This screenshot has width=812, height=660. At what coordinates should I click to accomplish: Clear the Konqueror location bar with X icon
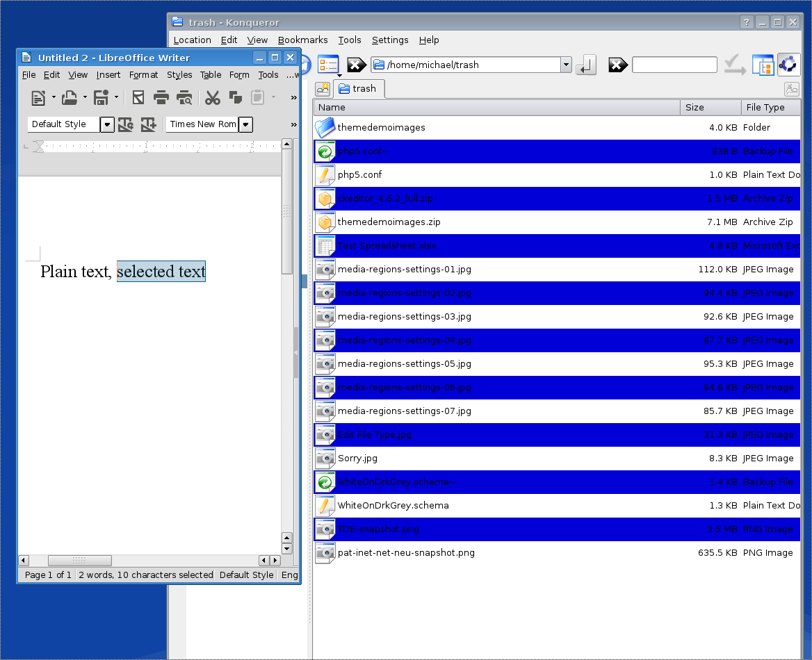356,65
